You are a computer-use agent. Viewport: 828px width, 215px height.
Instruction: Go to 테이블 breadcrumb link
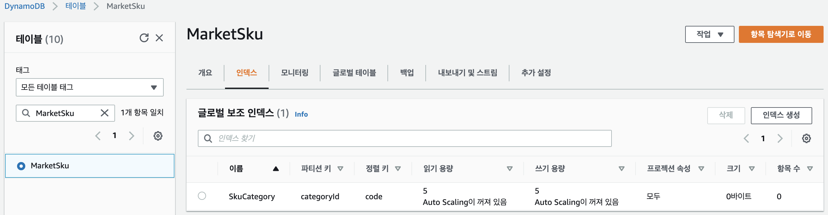click(x=76, y=6)
